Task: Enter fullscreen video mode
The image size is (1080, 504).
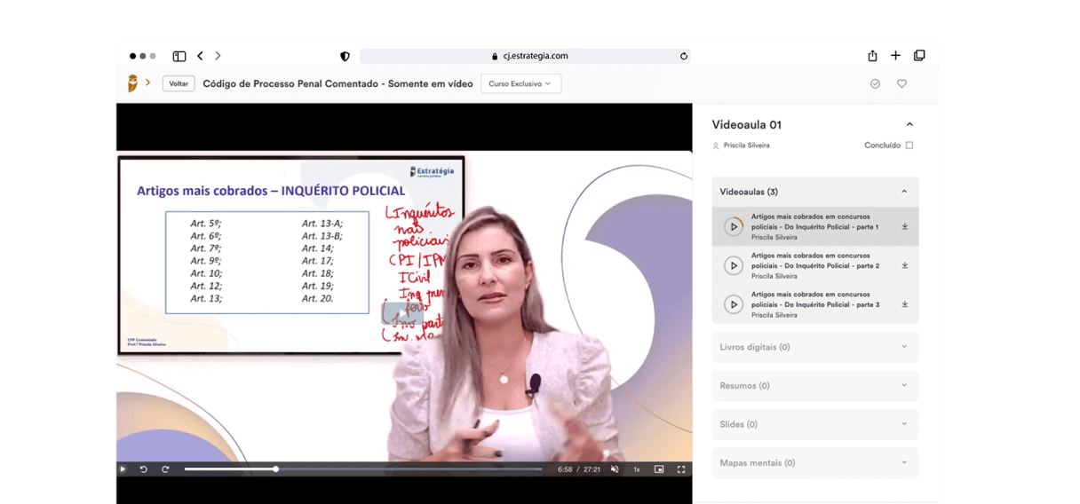Action: click(681, 469)
